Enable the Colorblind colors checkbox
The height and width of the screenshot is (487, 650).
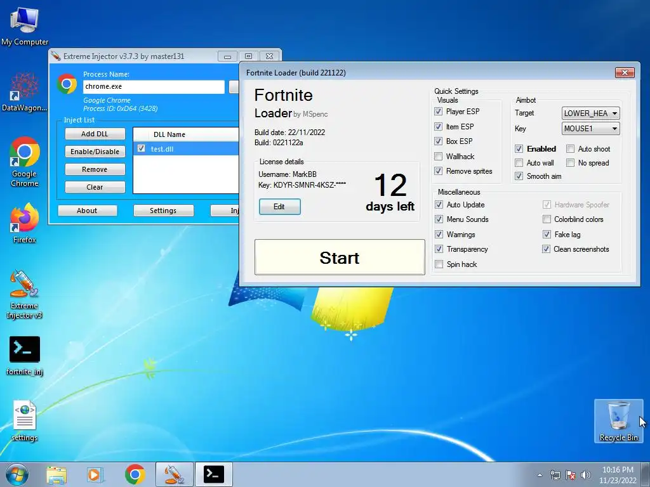(547, 219)
